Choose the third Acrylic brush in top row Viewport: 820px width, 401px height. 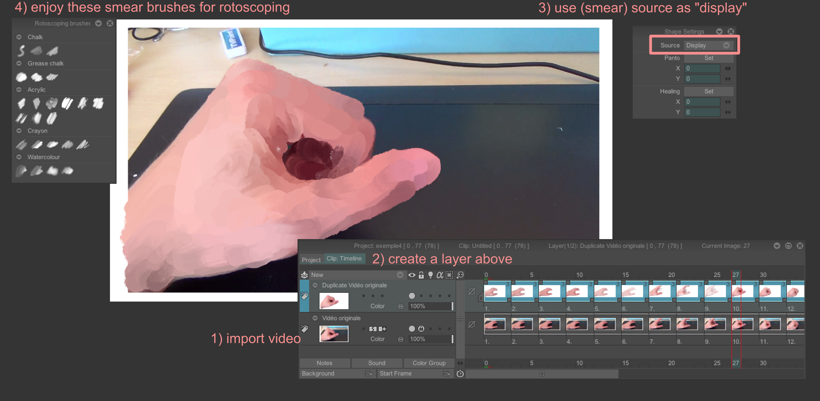[52, 103]
